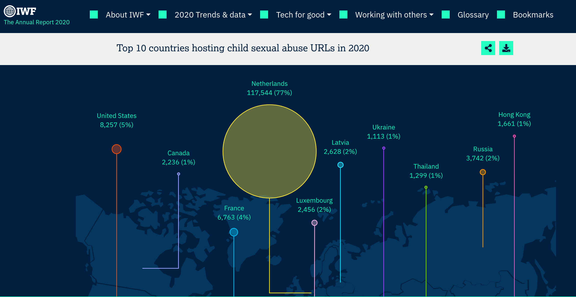Screen dimensions: 576x297
Task: Click the United States red bubble marker
Action: [117, 149]
